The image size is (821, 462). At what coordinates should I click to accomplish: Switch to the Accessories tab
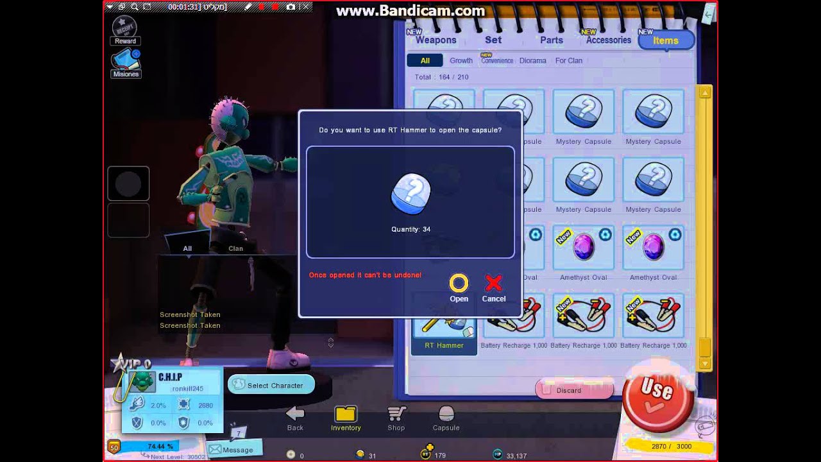608,40
